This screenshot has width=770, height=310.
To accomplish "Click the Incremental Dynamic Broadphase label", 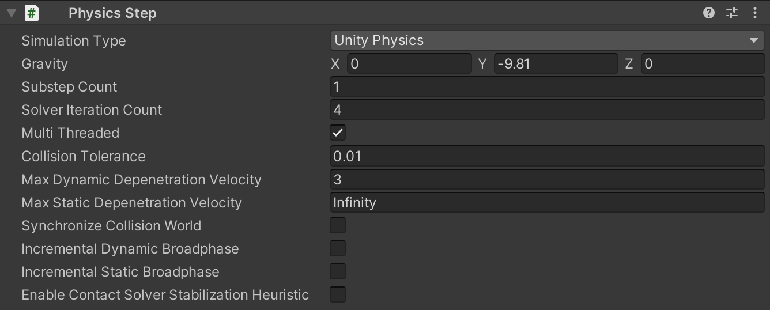I will click(x=130, y=249).
